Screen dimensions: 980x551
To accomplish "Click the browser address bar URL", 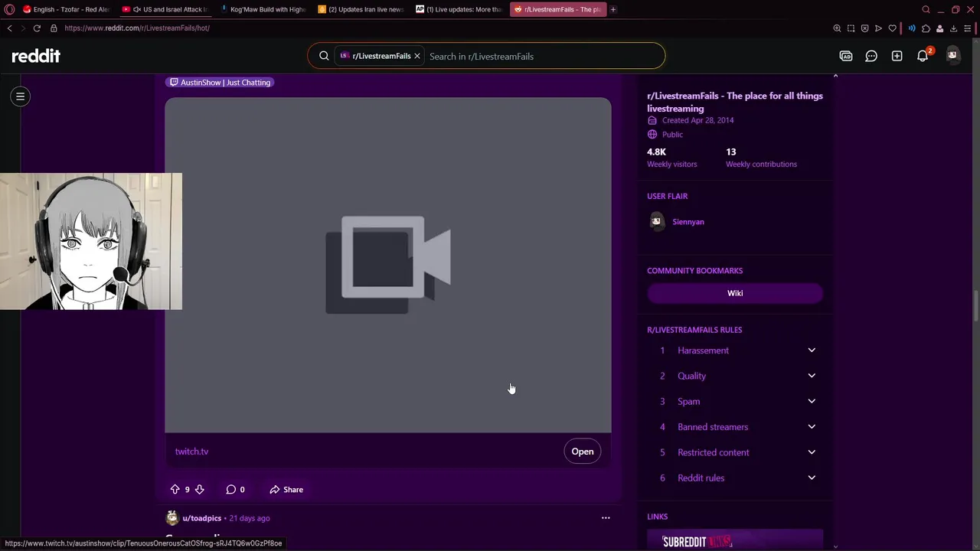I will click(137, 28).
